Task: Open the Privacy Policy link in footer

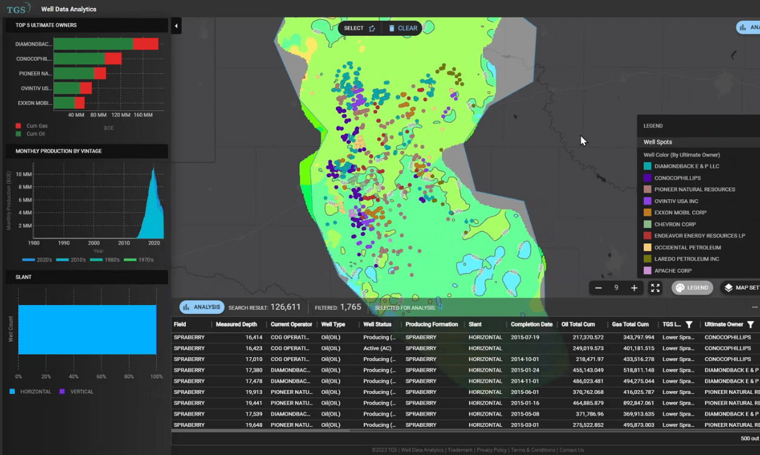Action: [x=491, y=450]
